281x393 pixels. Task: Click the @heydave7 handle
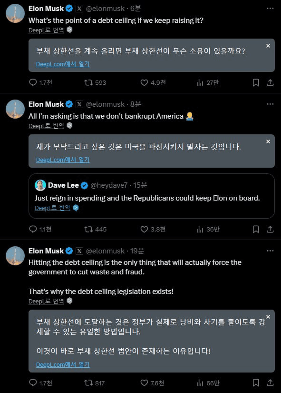click(109, 185)
